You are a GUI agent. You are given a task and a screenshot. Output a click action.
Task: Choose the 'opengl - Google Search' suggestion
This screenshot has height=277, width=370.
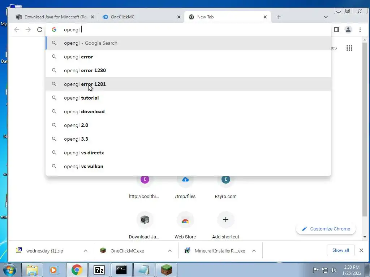pyautogui.click(x=188, y=43)
